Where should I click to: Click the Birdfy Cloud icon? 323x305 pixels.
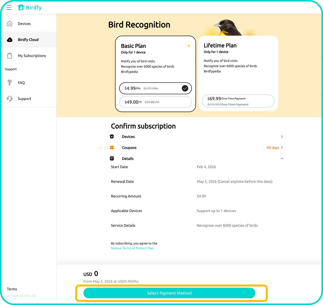click(x=9, y=40)
